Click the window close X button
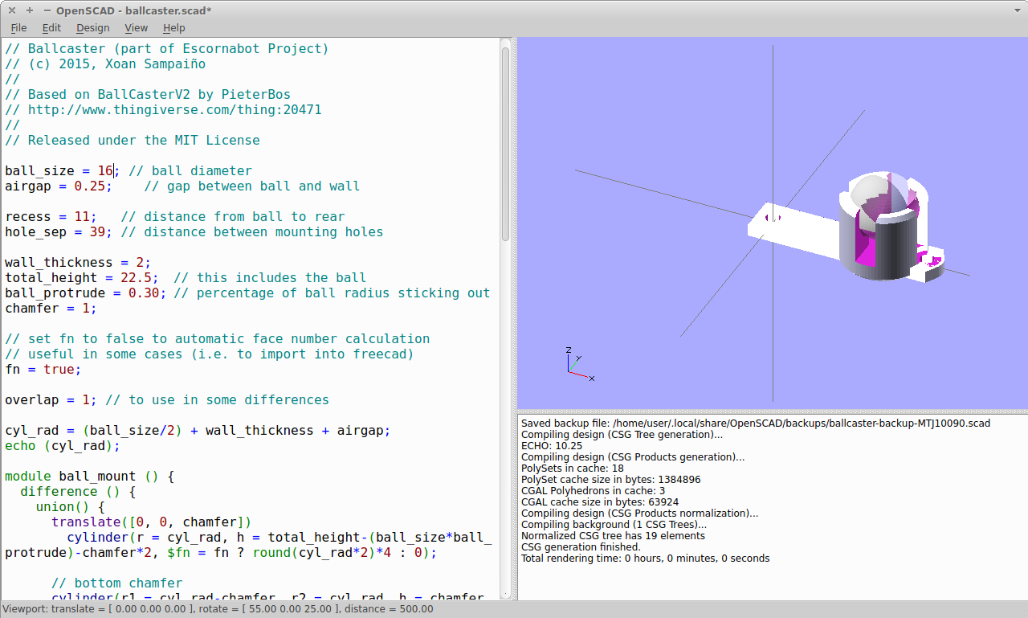 pos(12,10)
